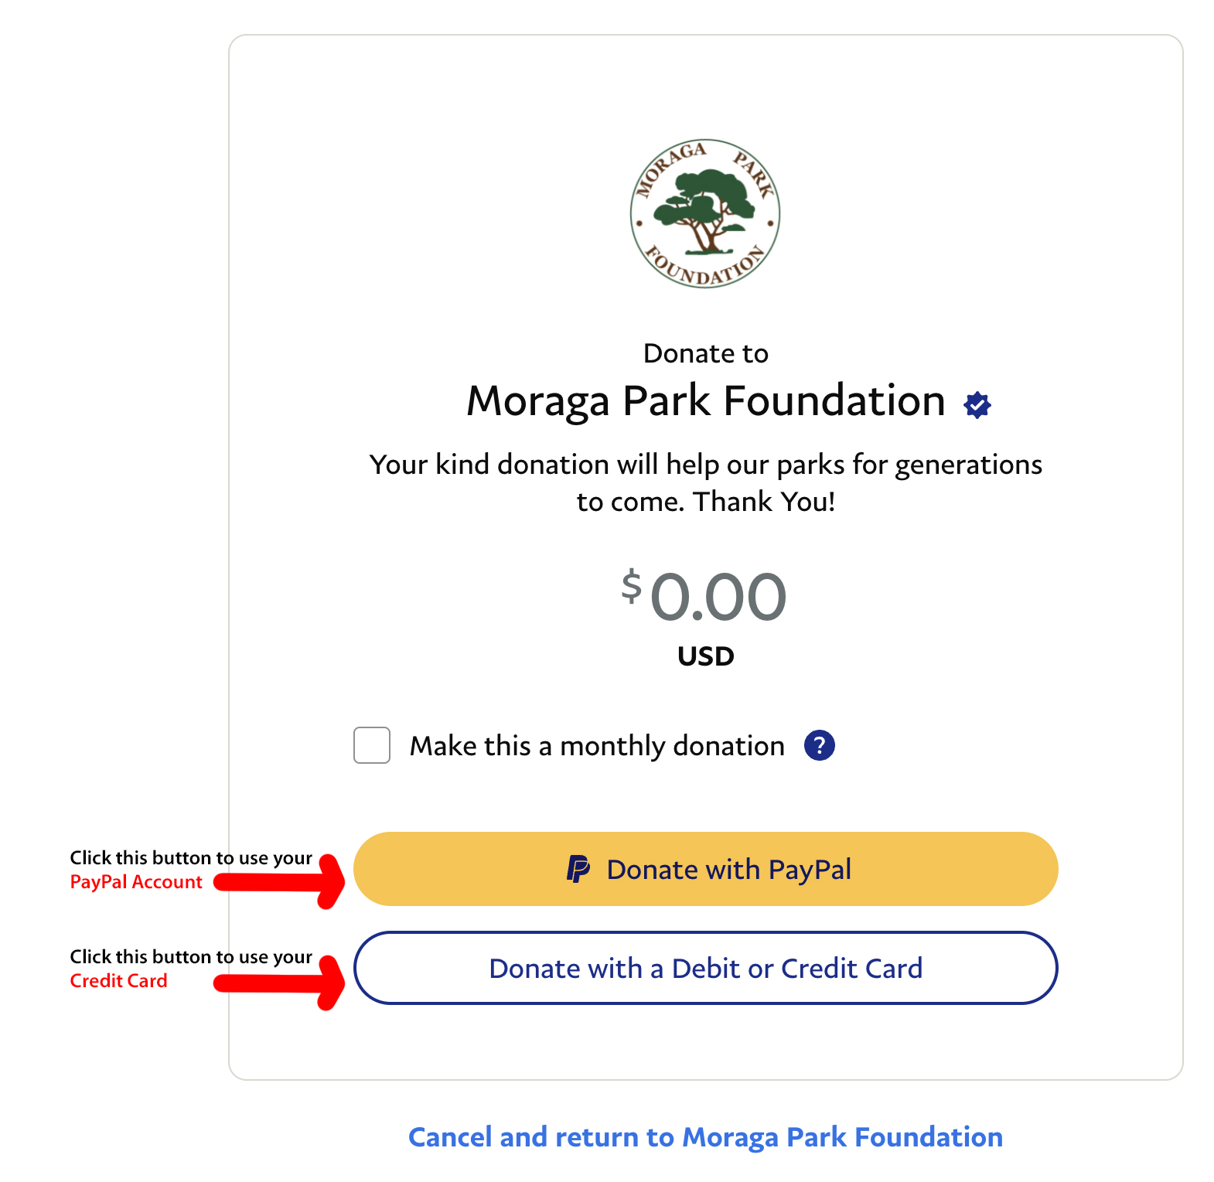The image size is (1214, 1182).
Task: Click the USD currency label
Action: (704, 656)
